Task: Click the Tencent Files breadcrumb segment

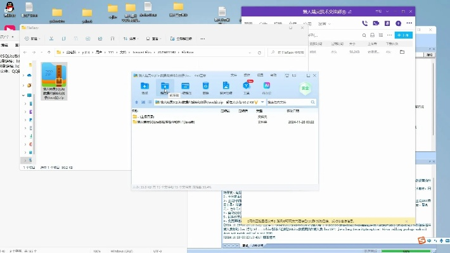Action: [x=142, y=52]
